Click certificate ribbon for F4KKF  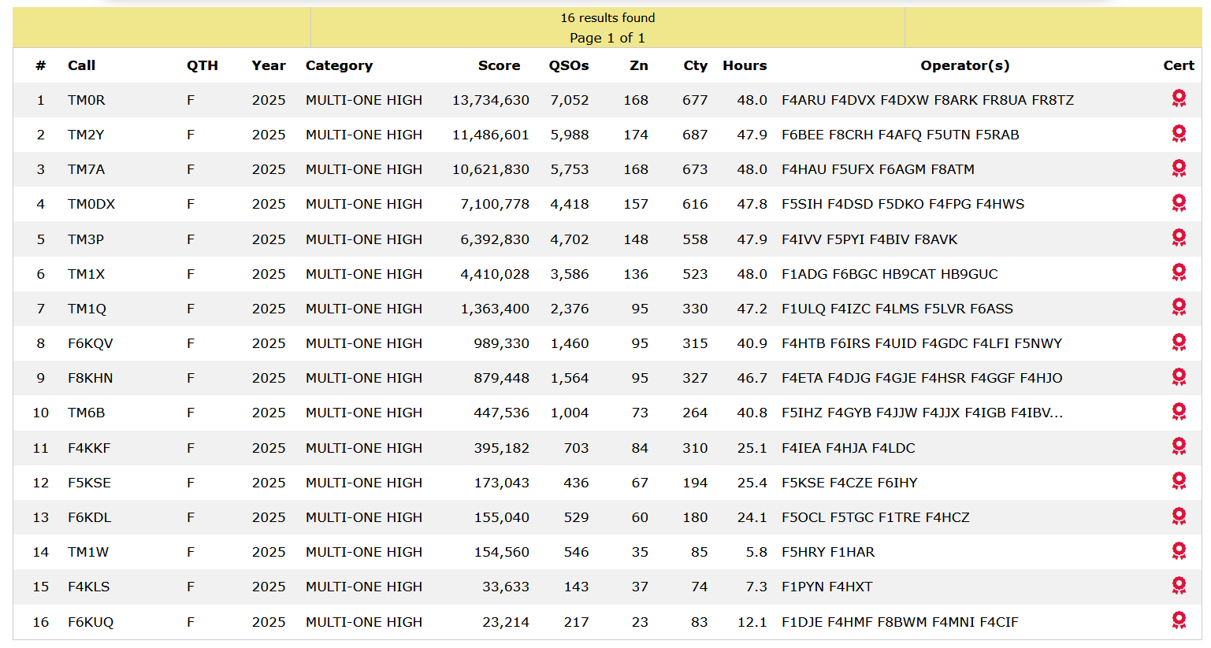pos(1179,446)
